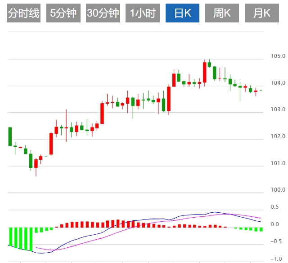Switch to the 周K weekly chart
The image size is (288, 263).
click(x=222, y=13)
